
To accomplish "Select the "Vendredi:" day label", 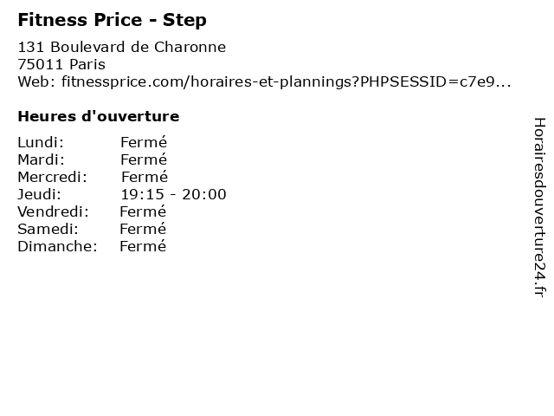I will [x=52, y=211].
